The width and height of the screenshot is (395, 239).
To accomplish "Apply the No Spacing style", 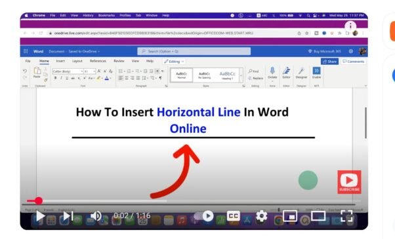I will point(204,75).
